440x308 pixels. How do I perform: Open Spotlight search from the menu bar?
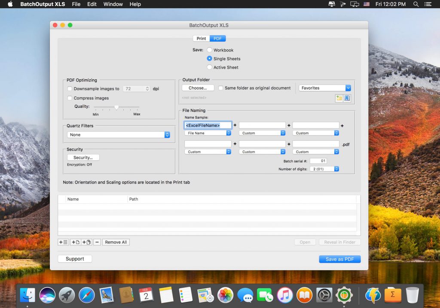coord(415,4)
